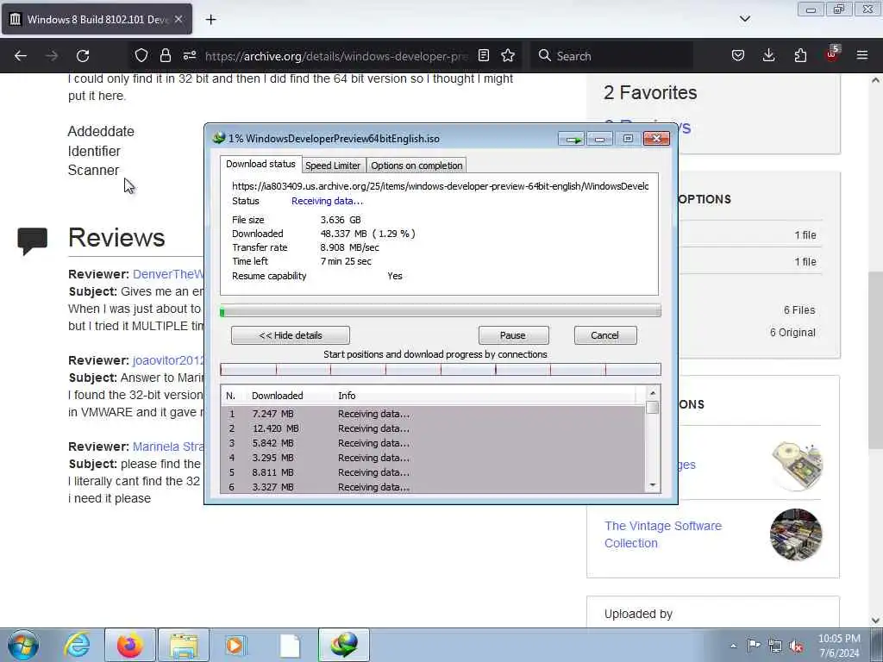Launch Internet Explorer from taskbar
Screen dimensions: 883x662
[77, 645]
